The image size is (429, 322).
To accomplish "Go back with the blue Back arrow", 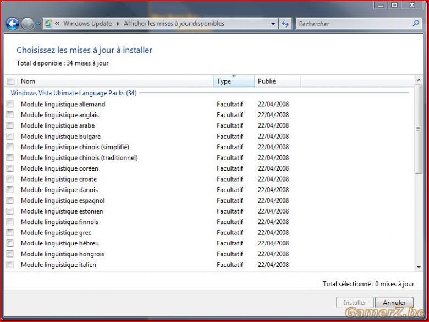I will [12, 24].
